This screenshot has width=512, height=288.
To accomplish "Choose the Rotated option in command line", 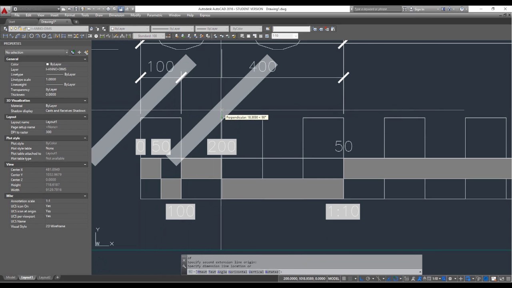I will click(272, 272).
